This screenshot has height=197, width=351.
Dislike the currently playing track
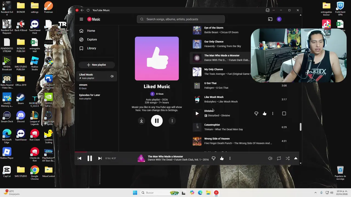(214, 158)
